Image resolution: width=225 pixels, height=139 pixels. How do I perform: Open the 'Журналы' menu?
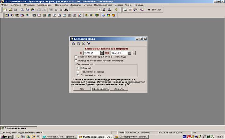(76, 5)
